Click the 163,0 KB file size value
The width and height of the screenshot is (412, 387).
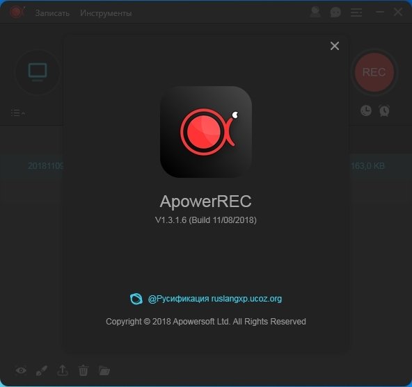point(368,166)
